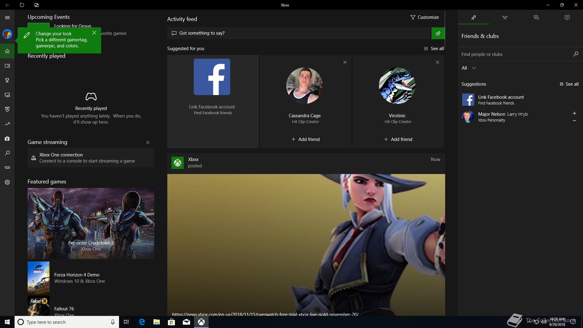The image size is (583, 328).
Task: Click the Got something to say field
Action: point(299,33)
